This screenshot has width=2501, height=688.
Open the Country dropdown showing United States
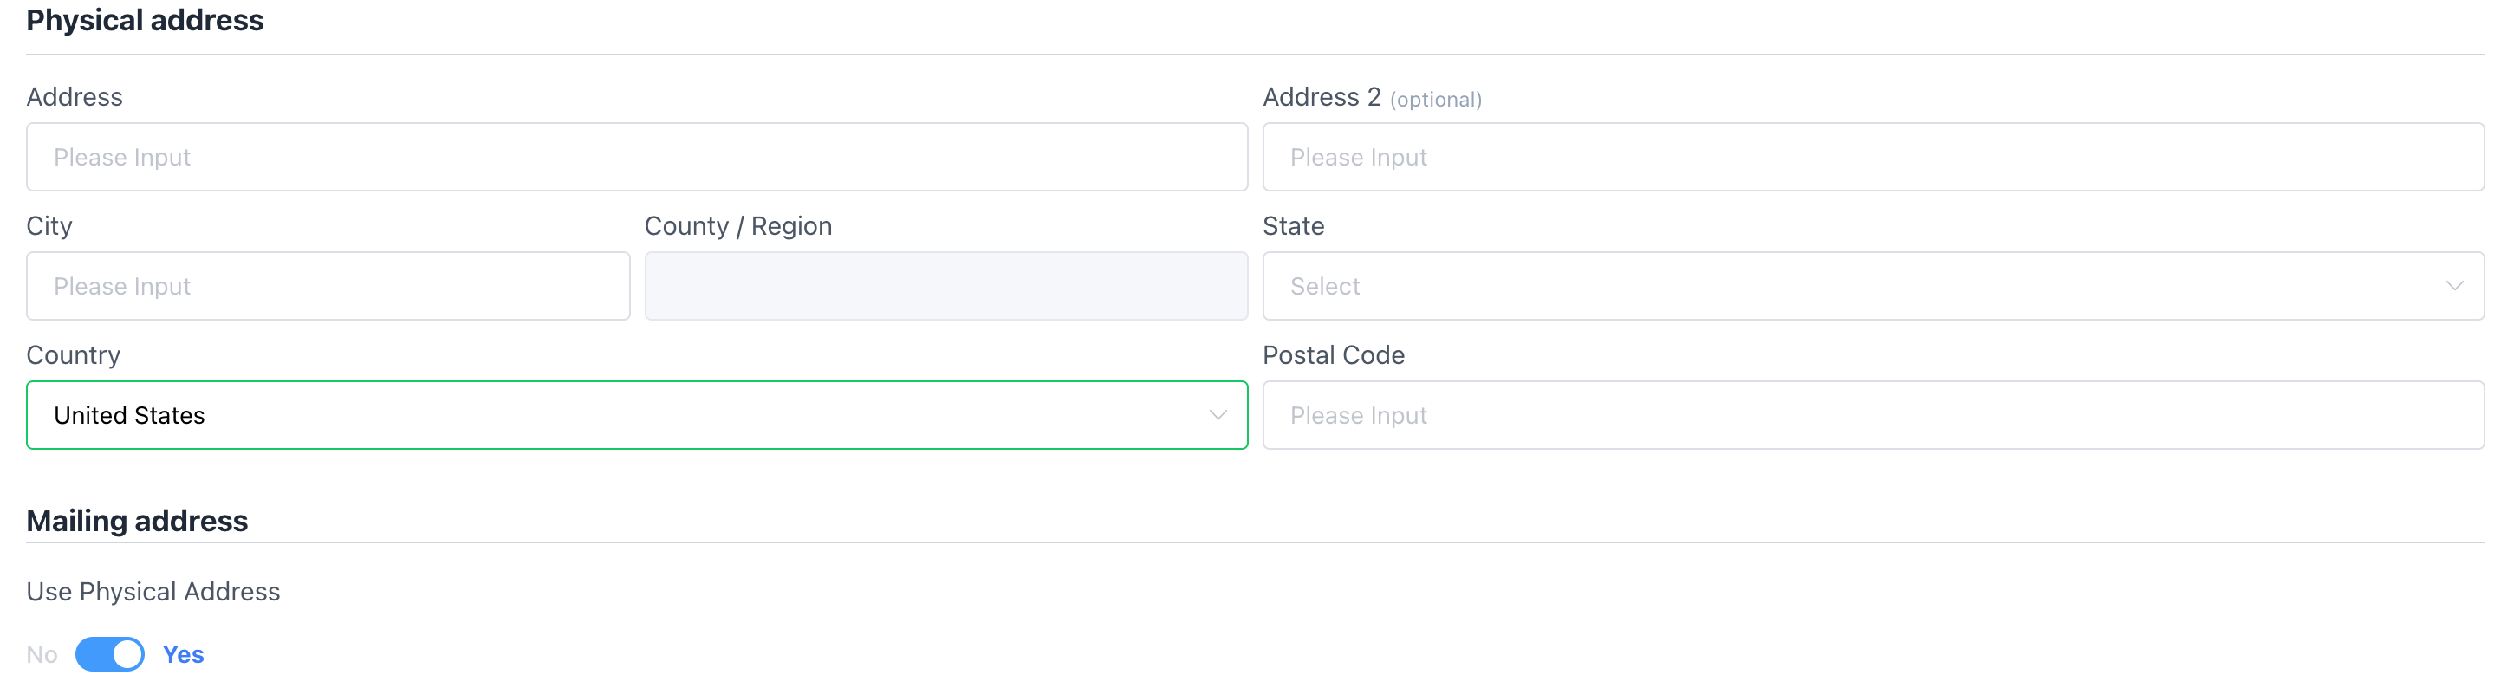pyautogui.click(x=636, y=415)
